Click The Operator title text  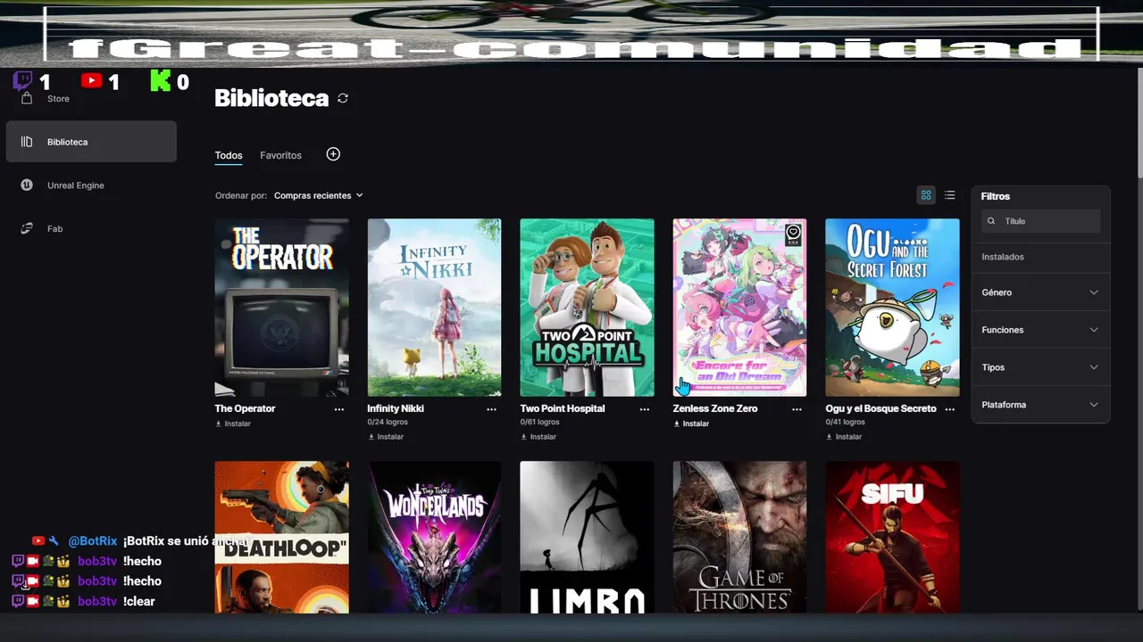coord(245,408)
